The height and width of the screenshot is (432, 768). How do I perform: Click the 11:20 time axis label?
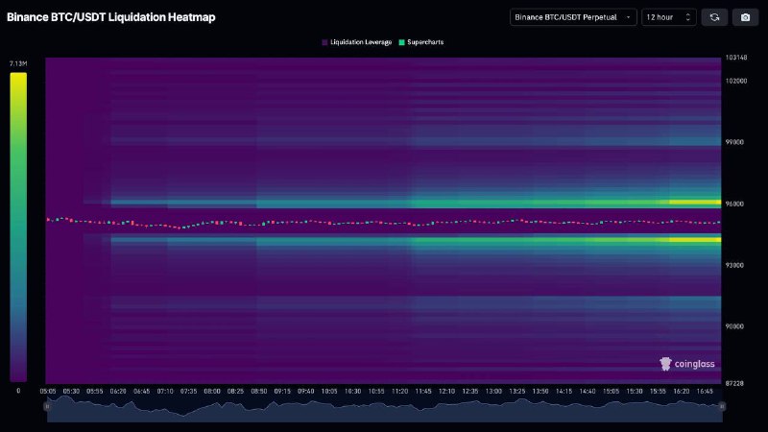point(399,392)
